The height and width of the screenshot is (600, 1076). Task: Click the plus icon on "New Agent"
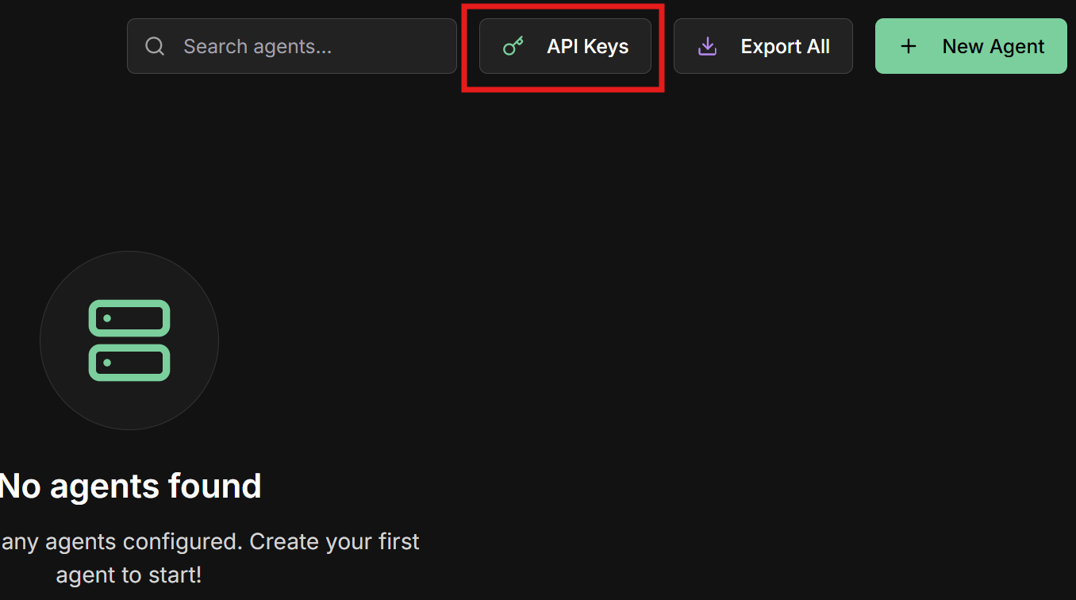(x=908, y=46)
